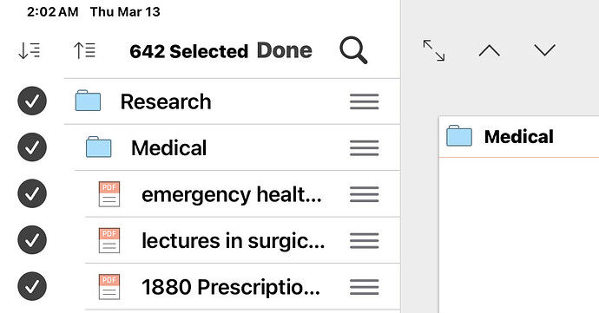The height and width of the screenshot is (313, 599).
Task: Uncheck the 1880 Prescriptio PDF item
Action: click(x=32, y=286)
